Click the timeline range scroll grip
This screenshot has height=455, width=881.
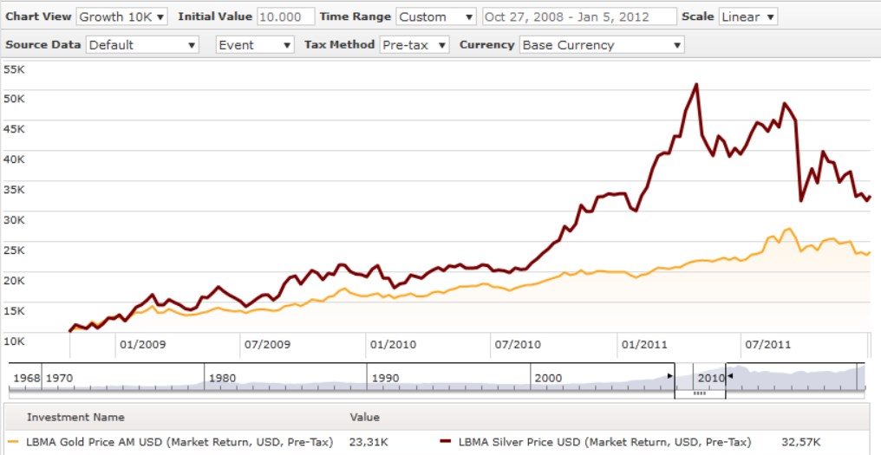tap(700, 393)
